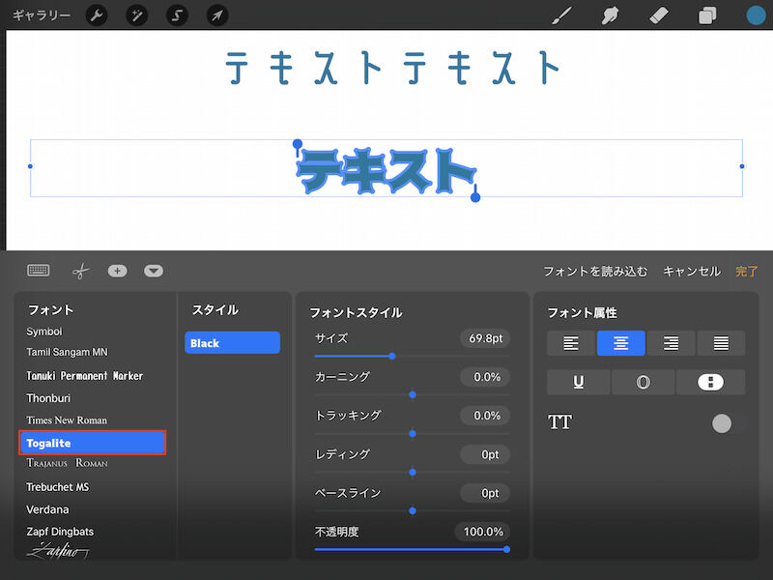
Task: Click キャンセル to cancel editing
Action: pyautogui.click(x=692, y=272)
